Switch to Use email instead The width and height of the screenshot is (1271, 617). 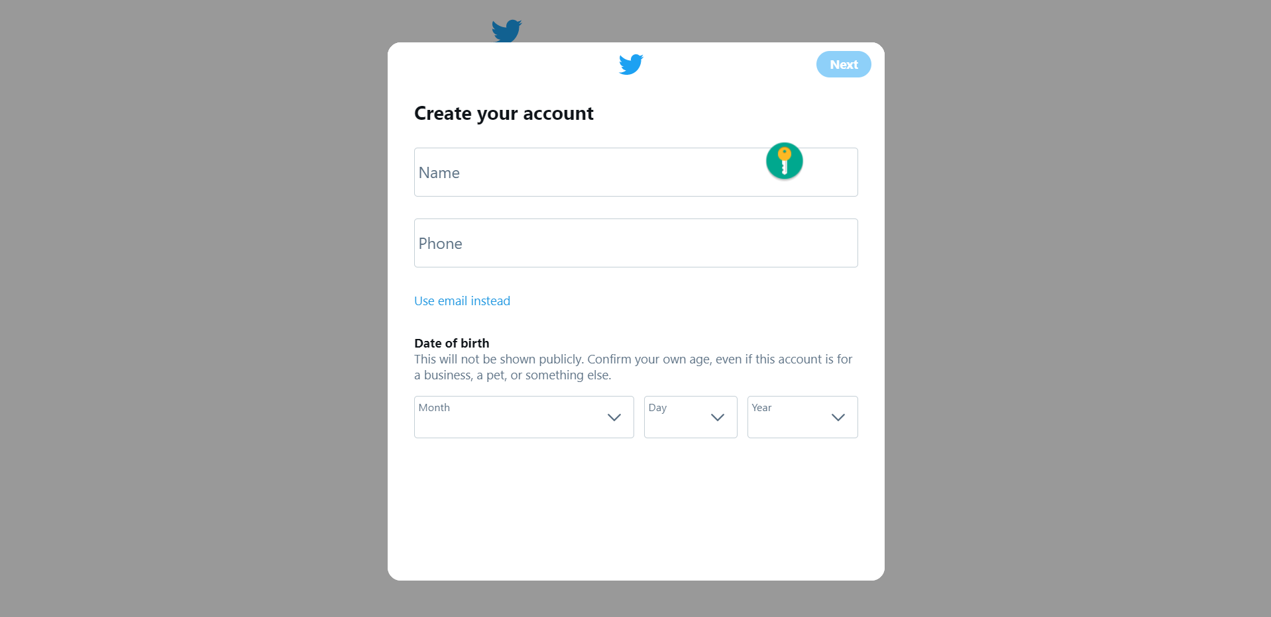pyautogui.click(x=462, y=301)
